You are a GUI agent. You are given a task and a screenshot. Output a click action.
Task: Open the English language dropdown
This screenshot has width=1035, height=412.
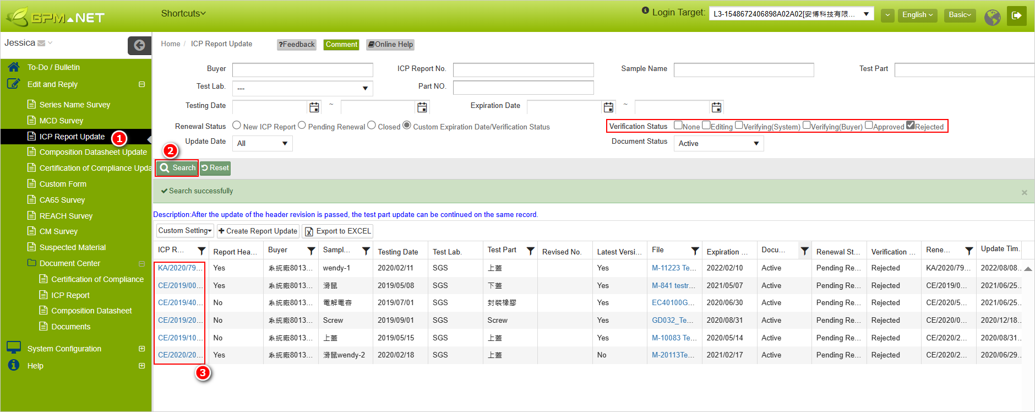(918, 15)
